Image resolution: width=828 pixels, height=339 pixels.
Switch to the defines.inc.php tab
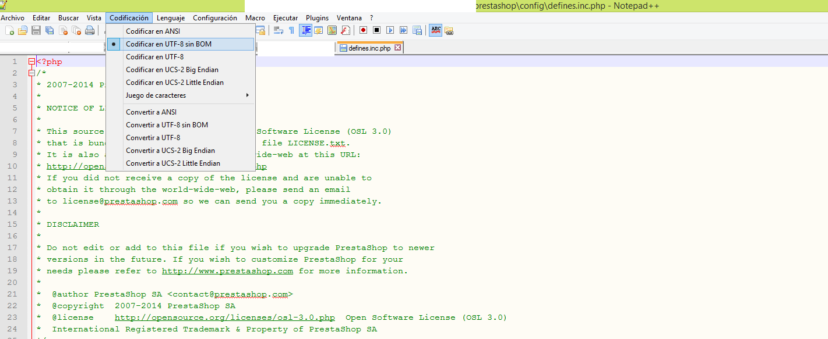point(369,48)
